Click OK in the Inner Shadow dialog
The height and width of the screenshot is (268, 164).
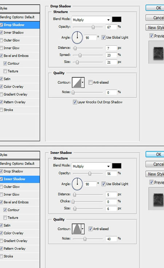155,154
